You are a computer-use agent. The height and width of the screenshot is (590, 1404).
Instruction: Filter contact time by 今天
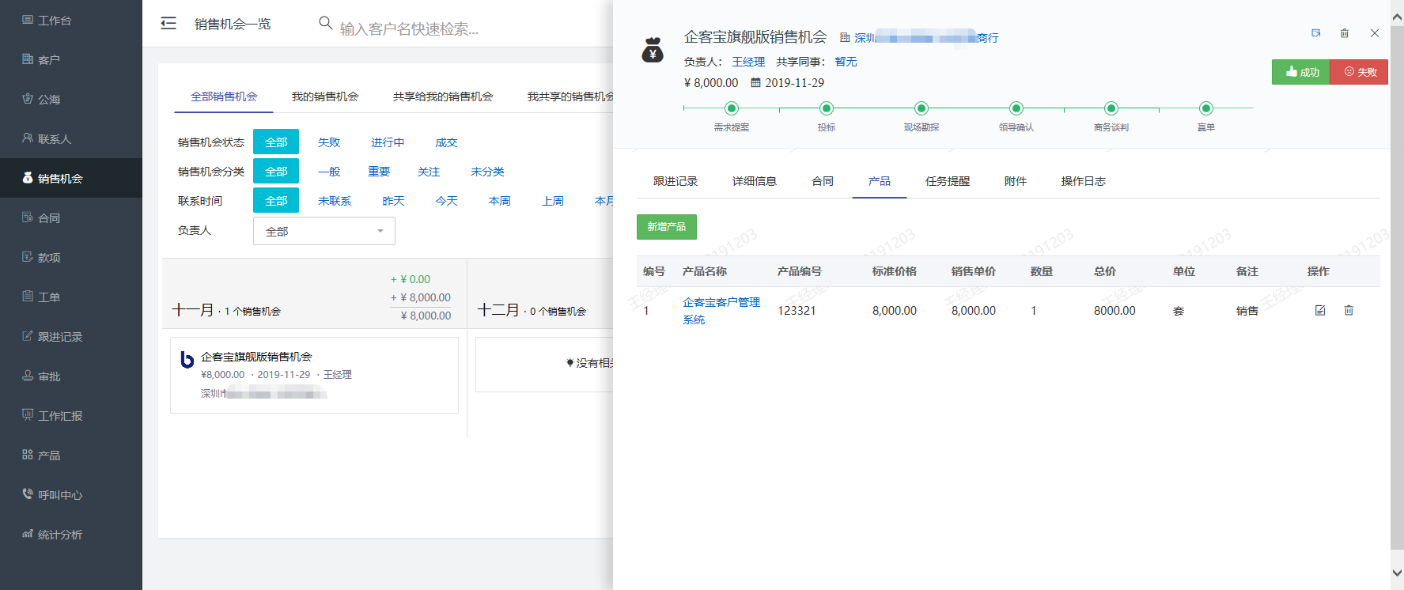point(446,201)
